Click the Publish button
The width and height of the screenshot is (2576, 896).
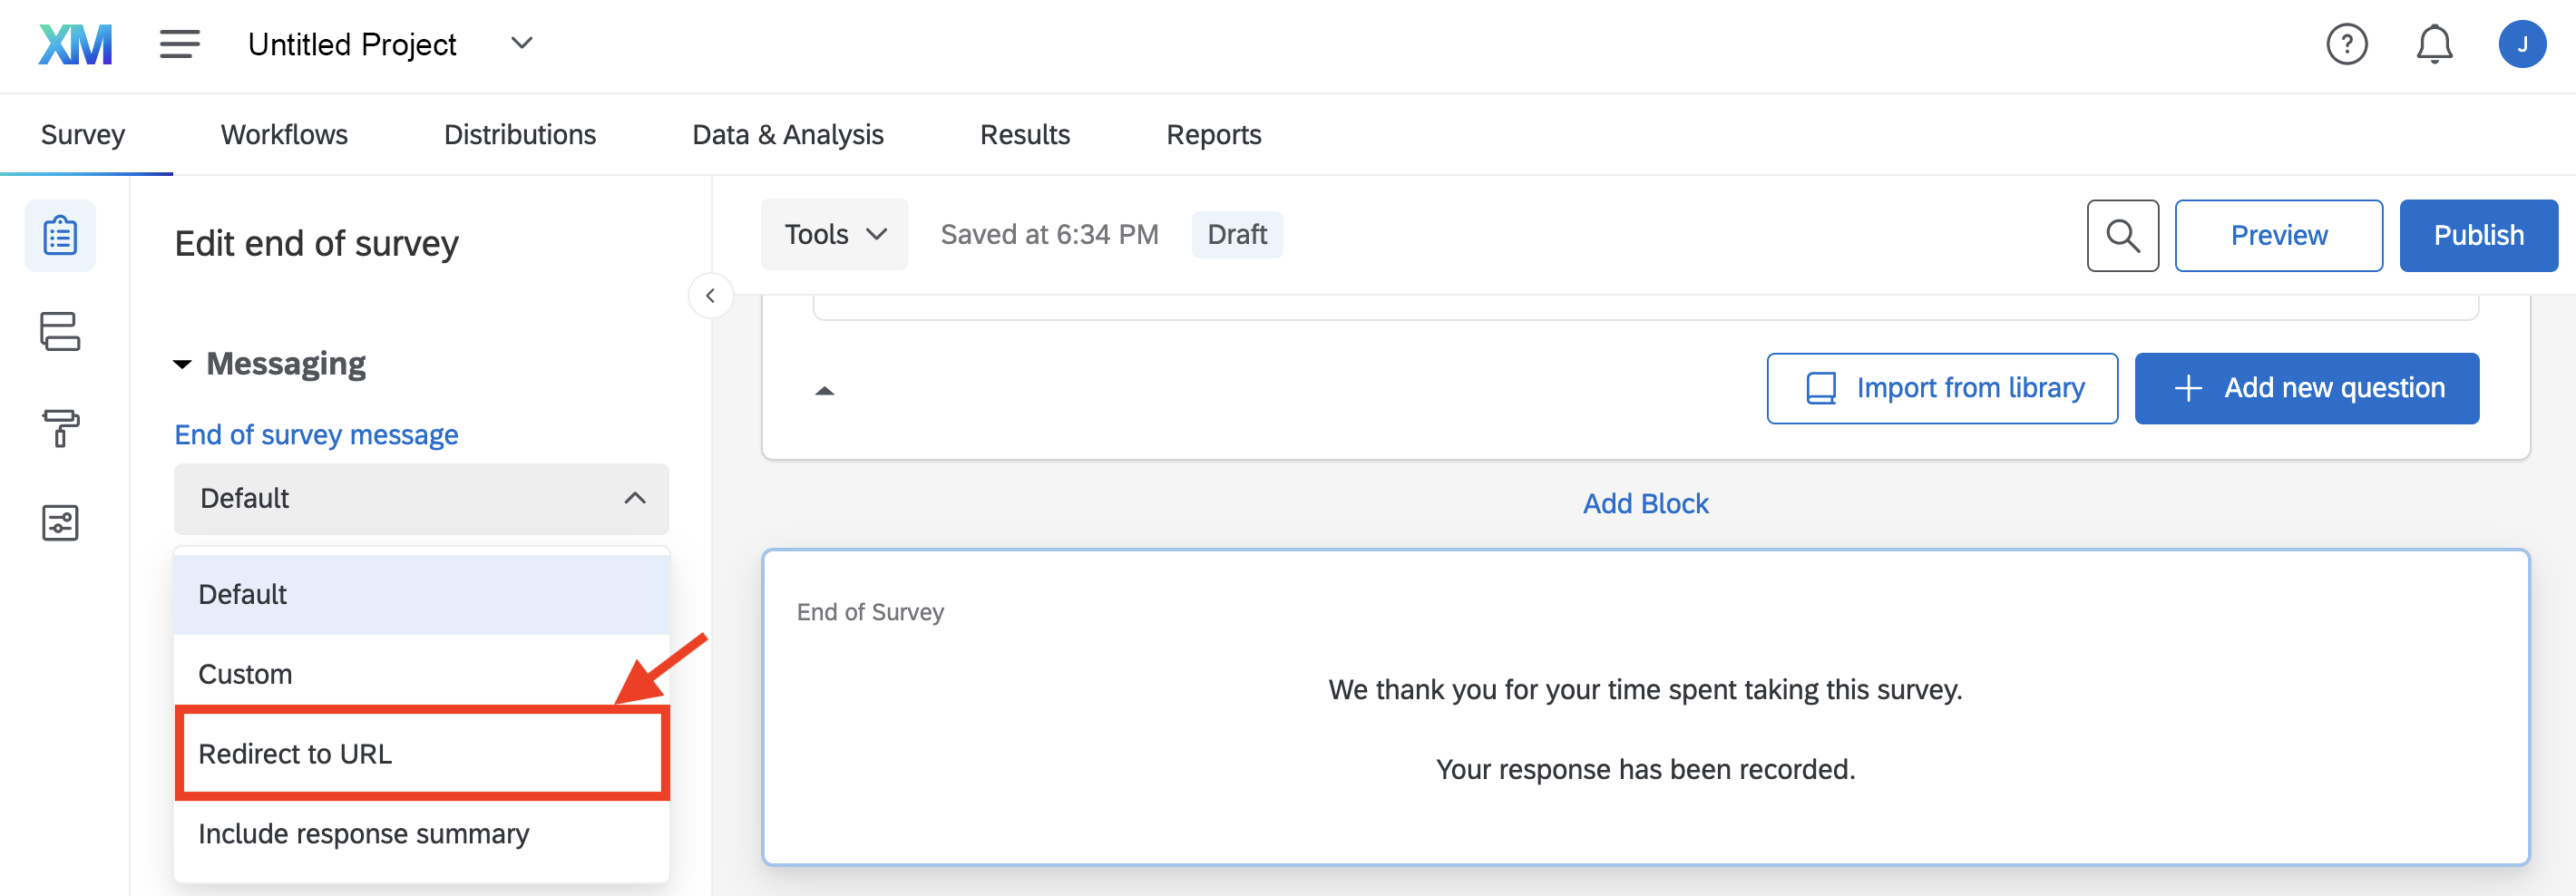click(2478, 236)
